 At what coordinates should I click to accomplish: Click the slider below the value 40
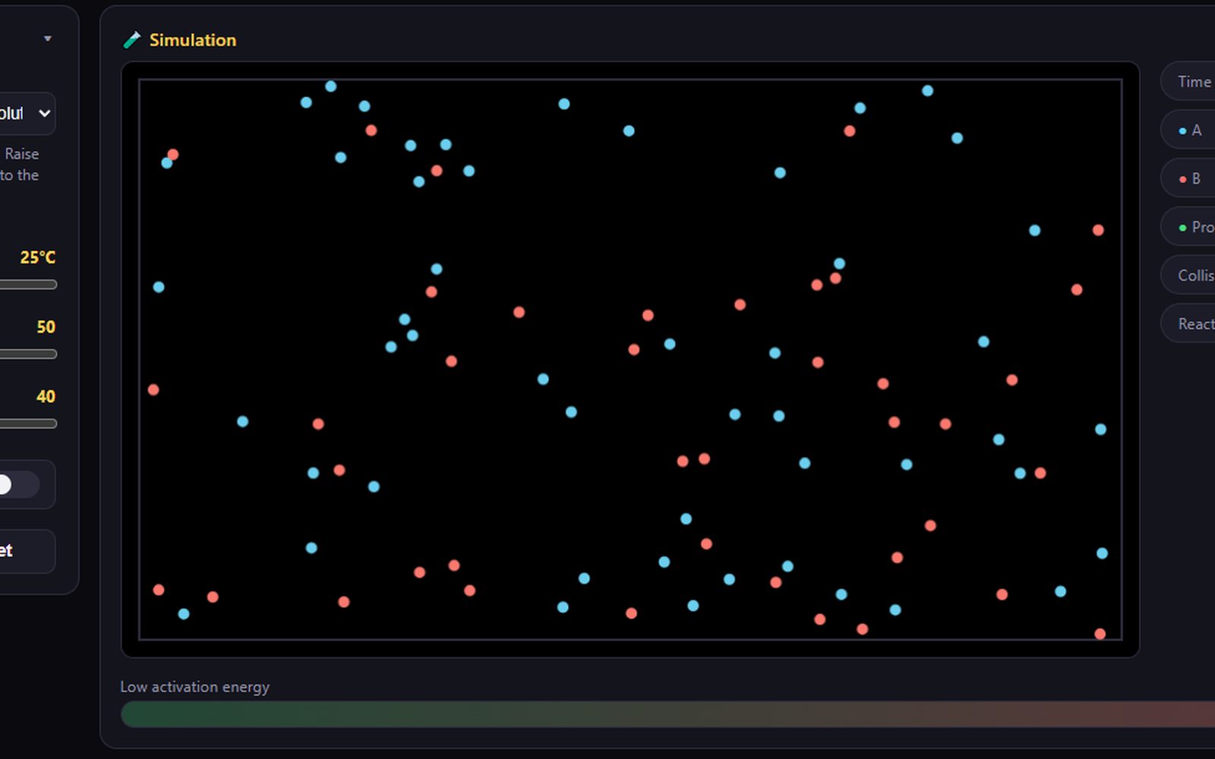coord(28,424)
